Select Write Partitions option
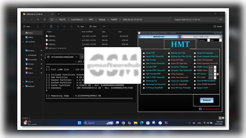246x138 pixels. point(176,74)
